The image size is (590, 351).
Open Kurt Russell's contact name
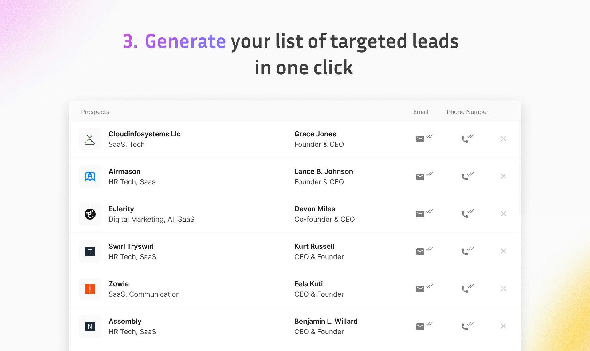click(x=314, y=246)
